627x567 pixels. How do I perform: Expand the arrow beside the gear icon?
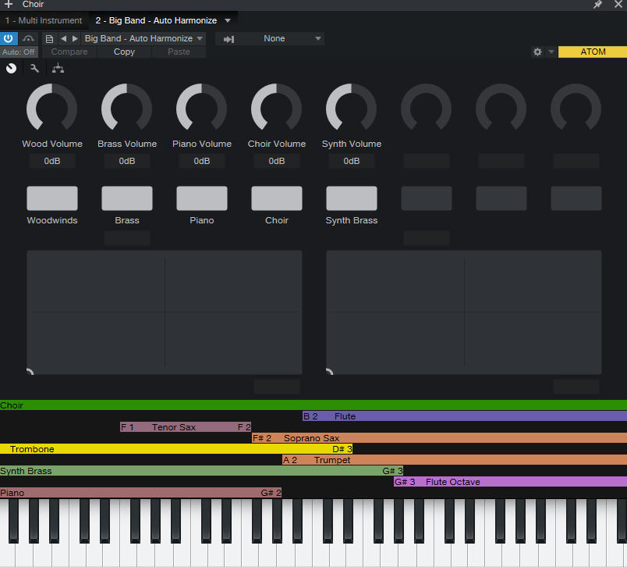tap(551, 52)
